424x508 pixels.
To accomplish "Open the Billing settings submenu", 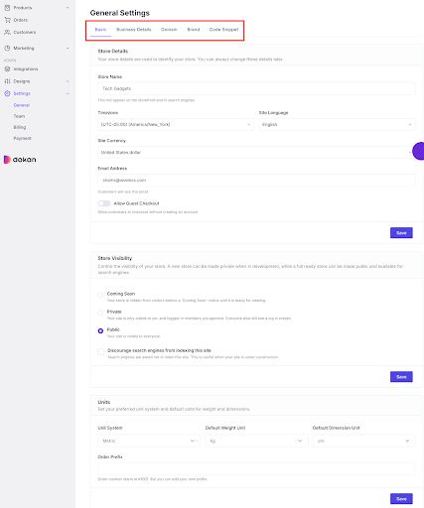I will coord(20,127).
